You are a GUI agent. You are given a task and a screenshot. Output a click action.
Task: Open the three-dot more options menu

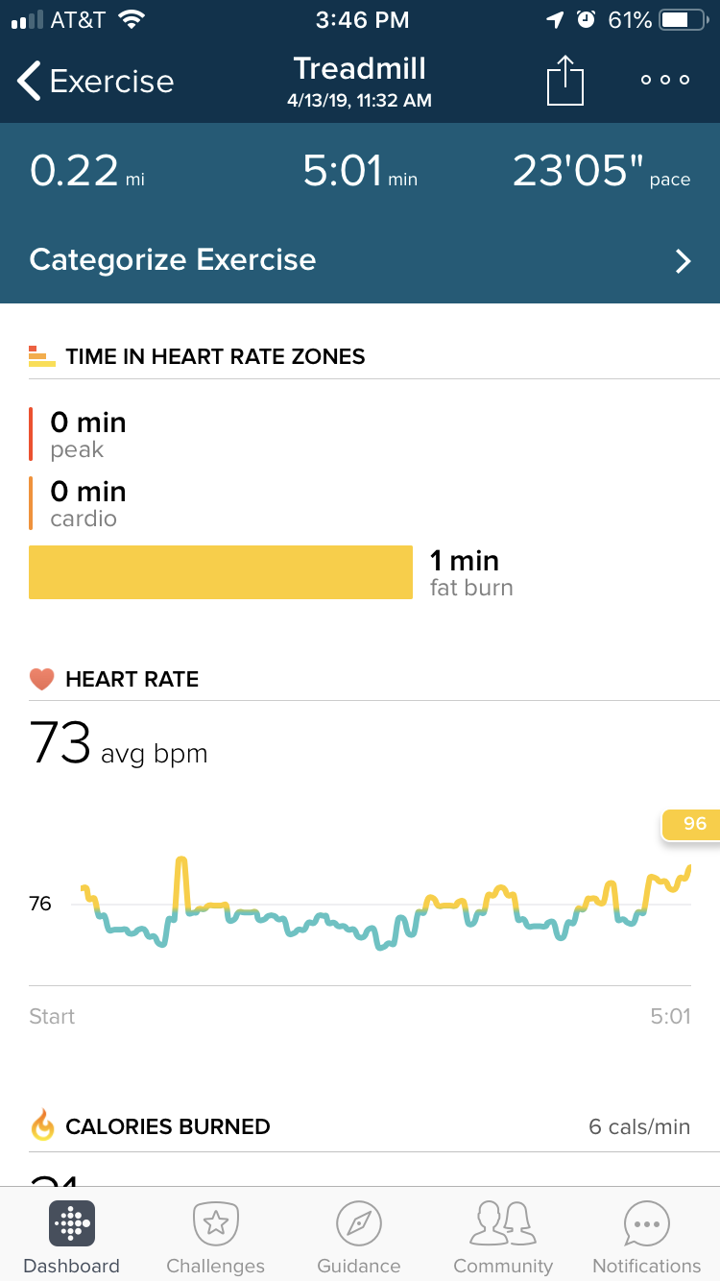[665, 81]
